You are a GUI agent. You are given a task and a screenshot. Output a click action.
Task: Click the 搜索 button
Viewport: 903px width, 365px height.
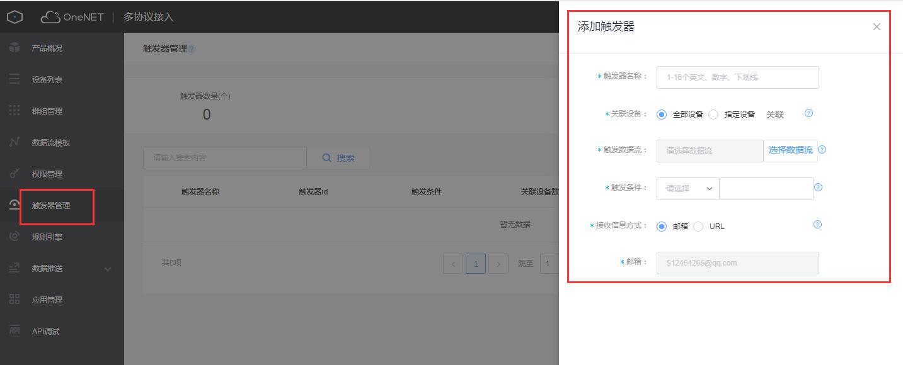(x=338, y=158)
